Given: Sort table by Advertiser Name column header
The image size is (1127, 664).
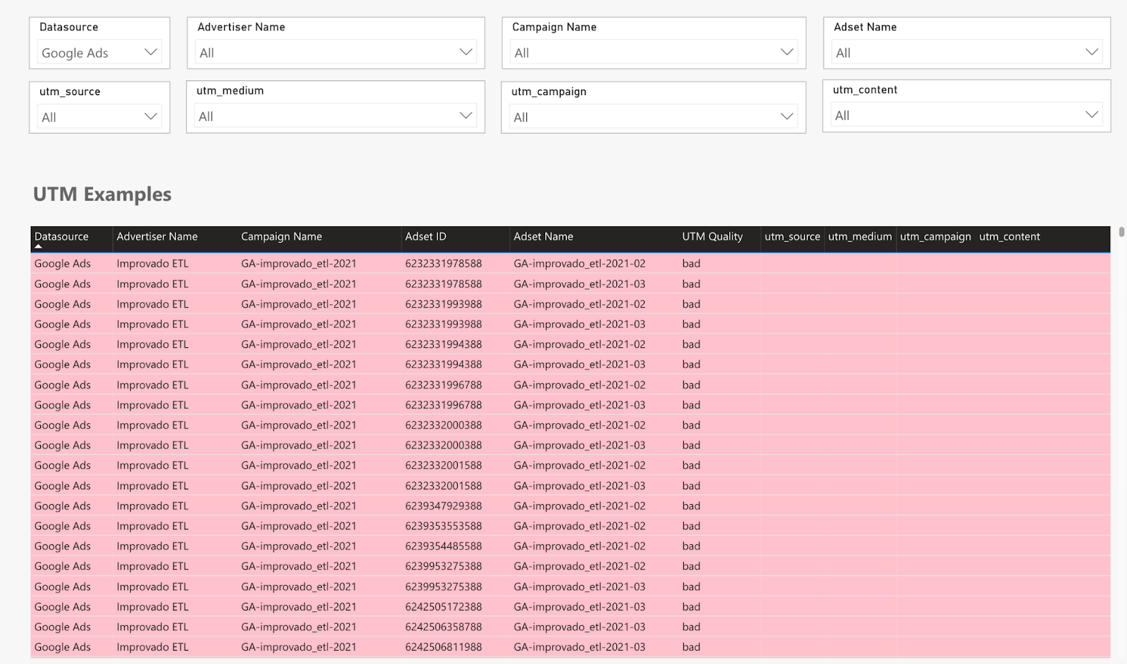Looking at the screenshot, I should (x=157, y=237).
